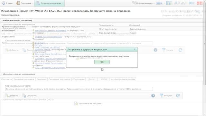206x116 pixels.
Task: Click the Зарегистрирован status under the title
Action: 11,15
